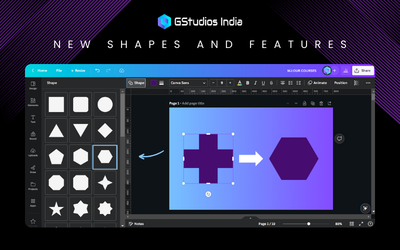This screenshot has width=400, height=250.
Task: Open the Projects panel
Action: [x=33, y=186]
